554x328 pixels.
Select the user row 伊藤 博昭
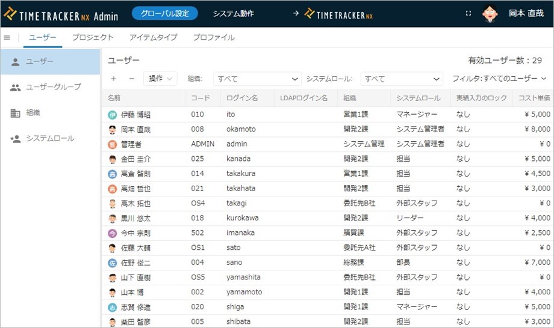pos(135,114)
